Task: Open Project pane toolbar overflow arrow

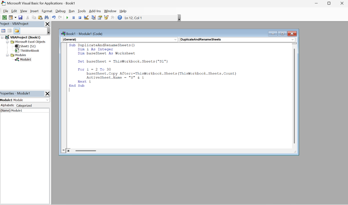Action: [49, 31]
